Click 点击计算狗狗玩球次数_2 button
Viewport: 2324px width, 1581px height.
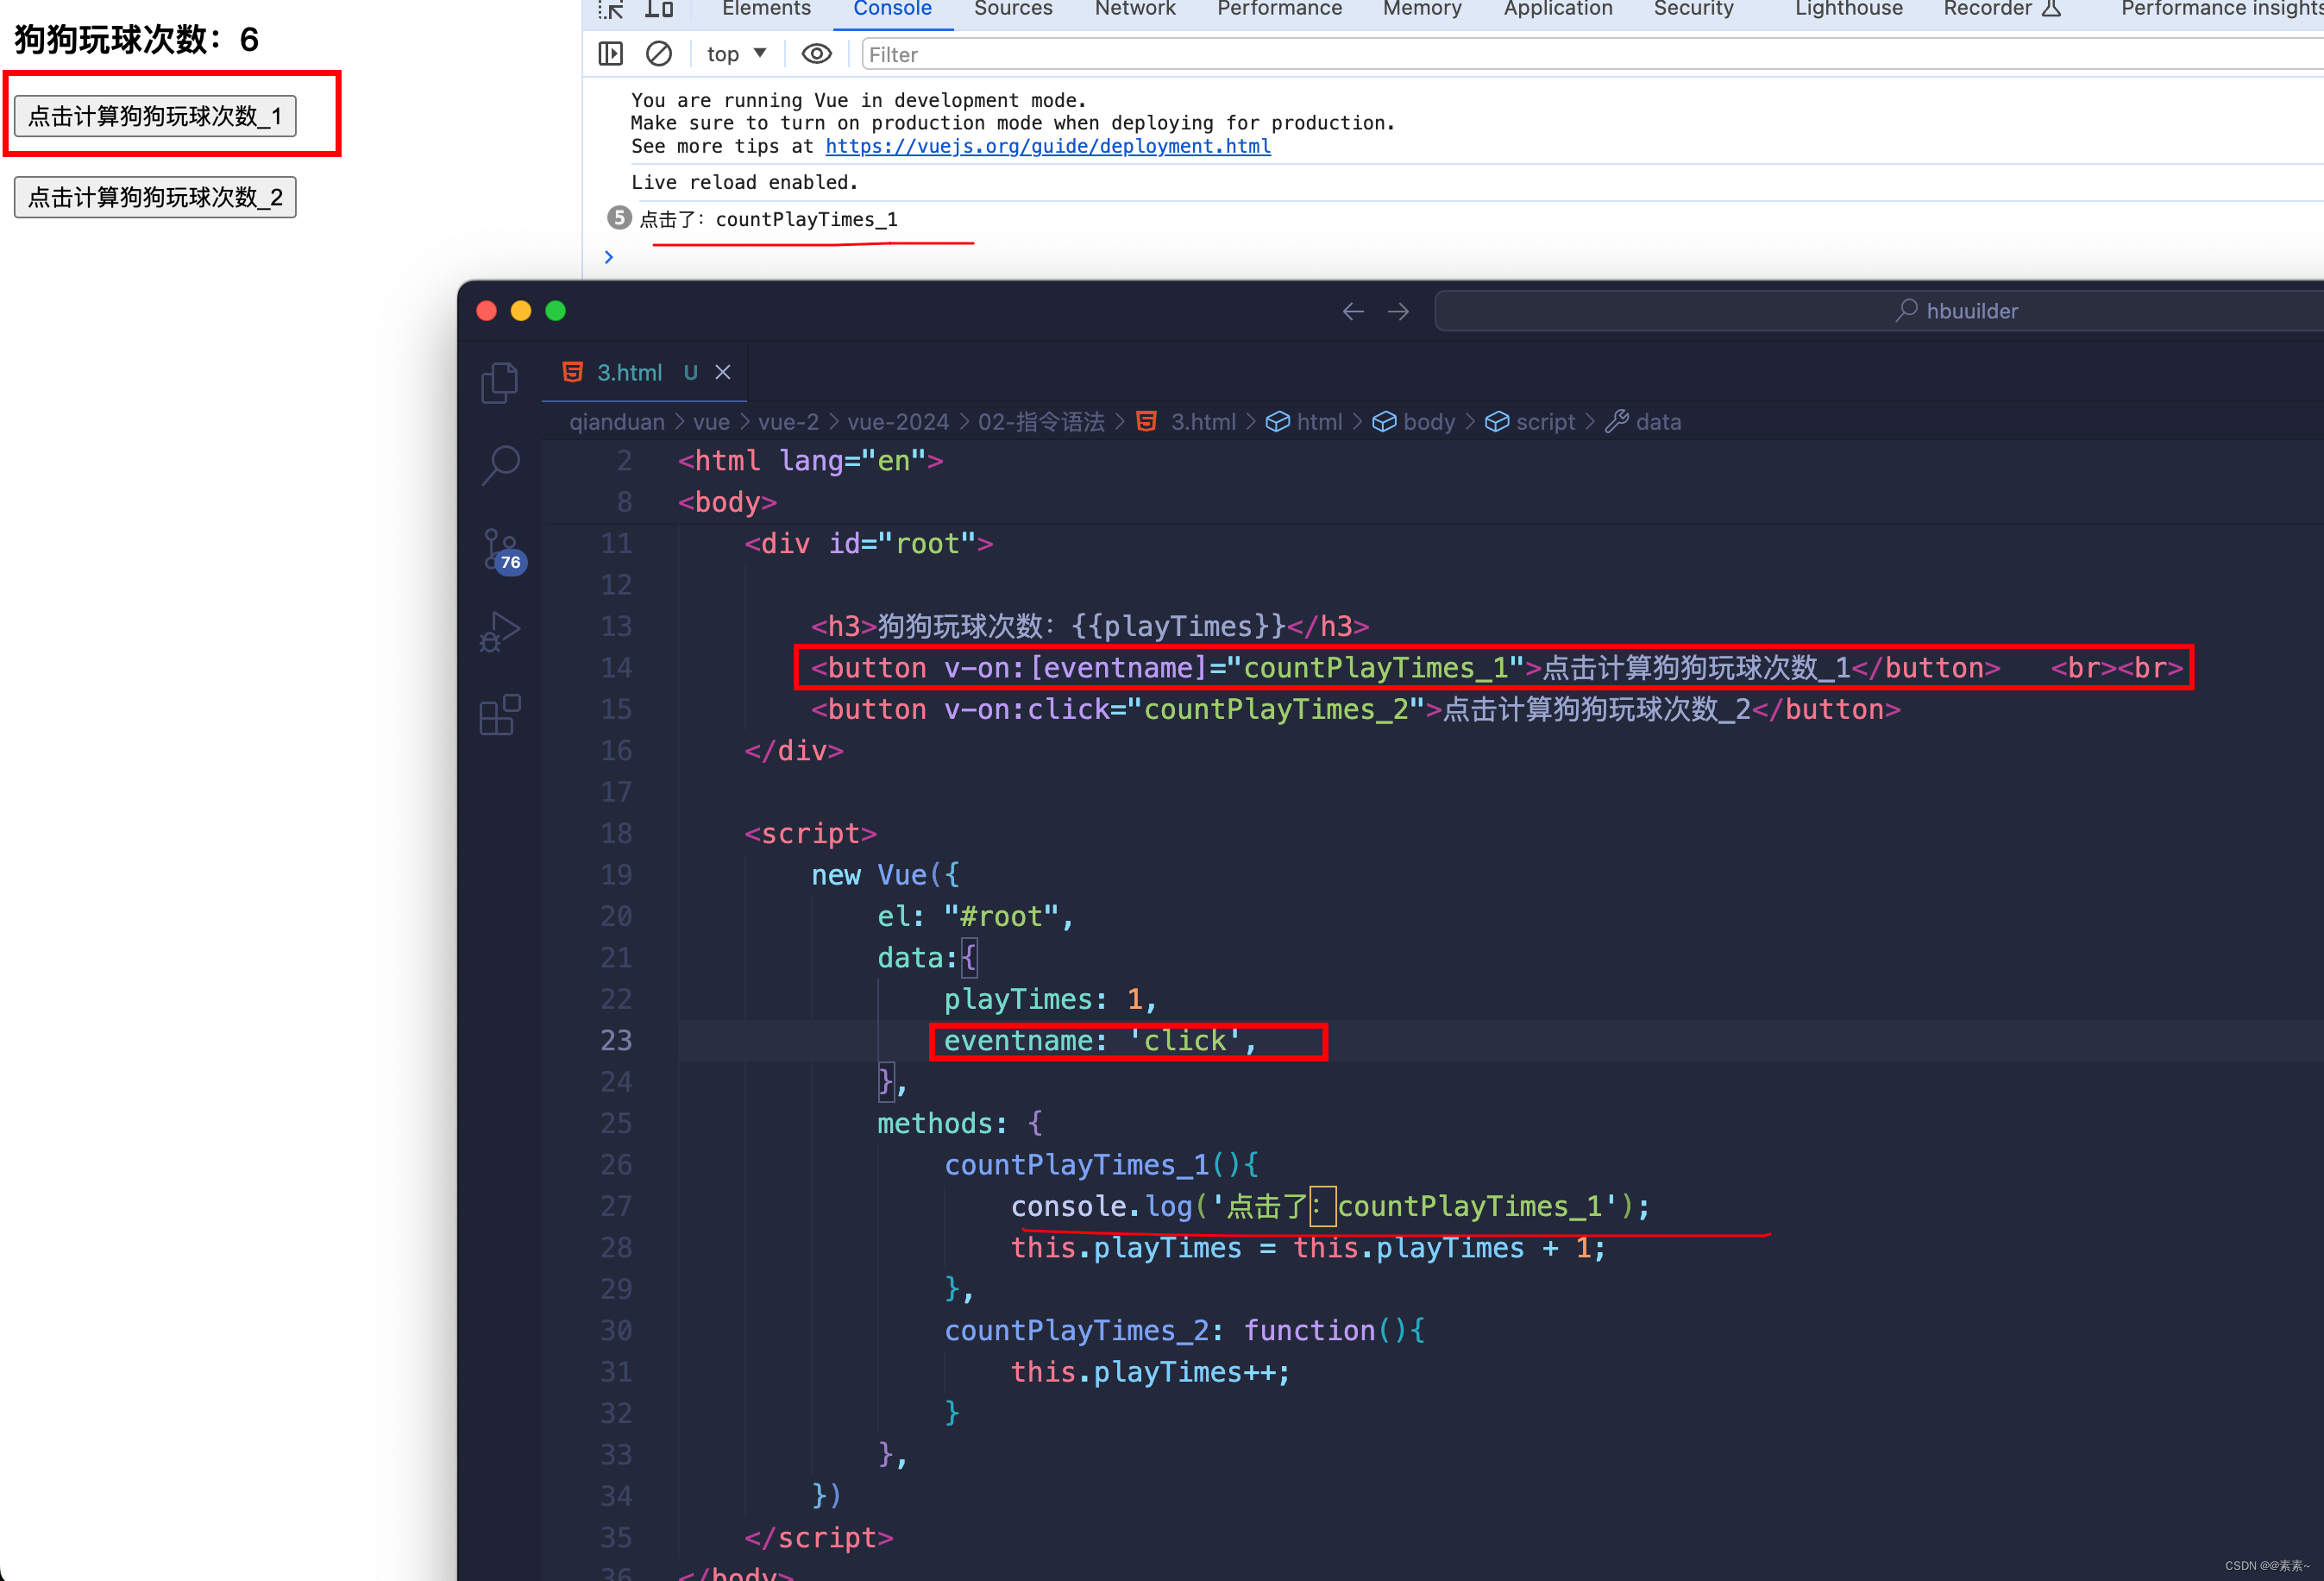(x=154, y=198)
